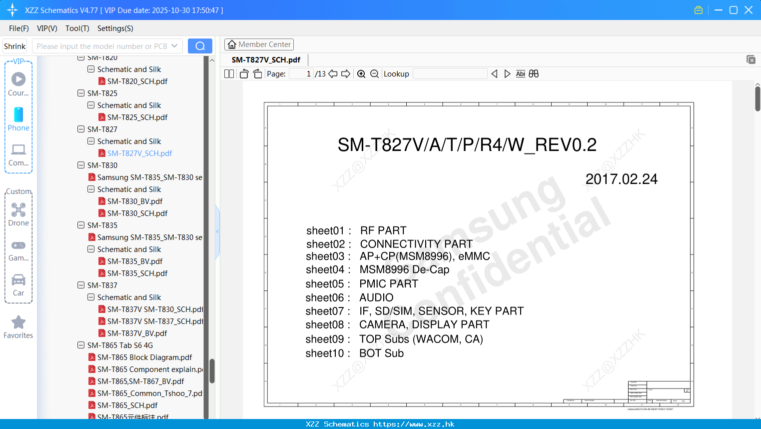
Task: Open the Tool(T) menu
Action: click(77, 28)
